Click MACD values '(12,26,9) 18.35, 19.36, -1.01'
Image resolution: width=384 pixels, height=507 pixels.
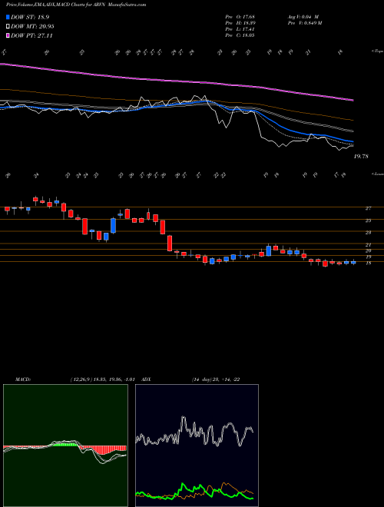pyautogui.click(x=103, y=379)
